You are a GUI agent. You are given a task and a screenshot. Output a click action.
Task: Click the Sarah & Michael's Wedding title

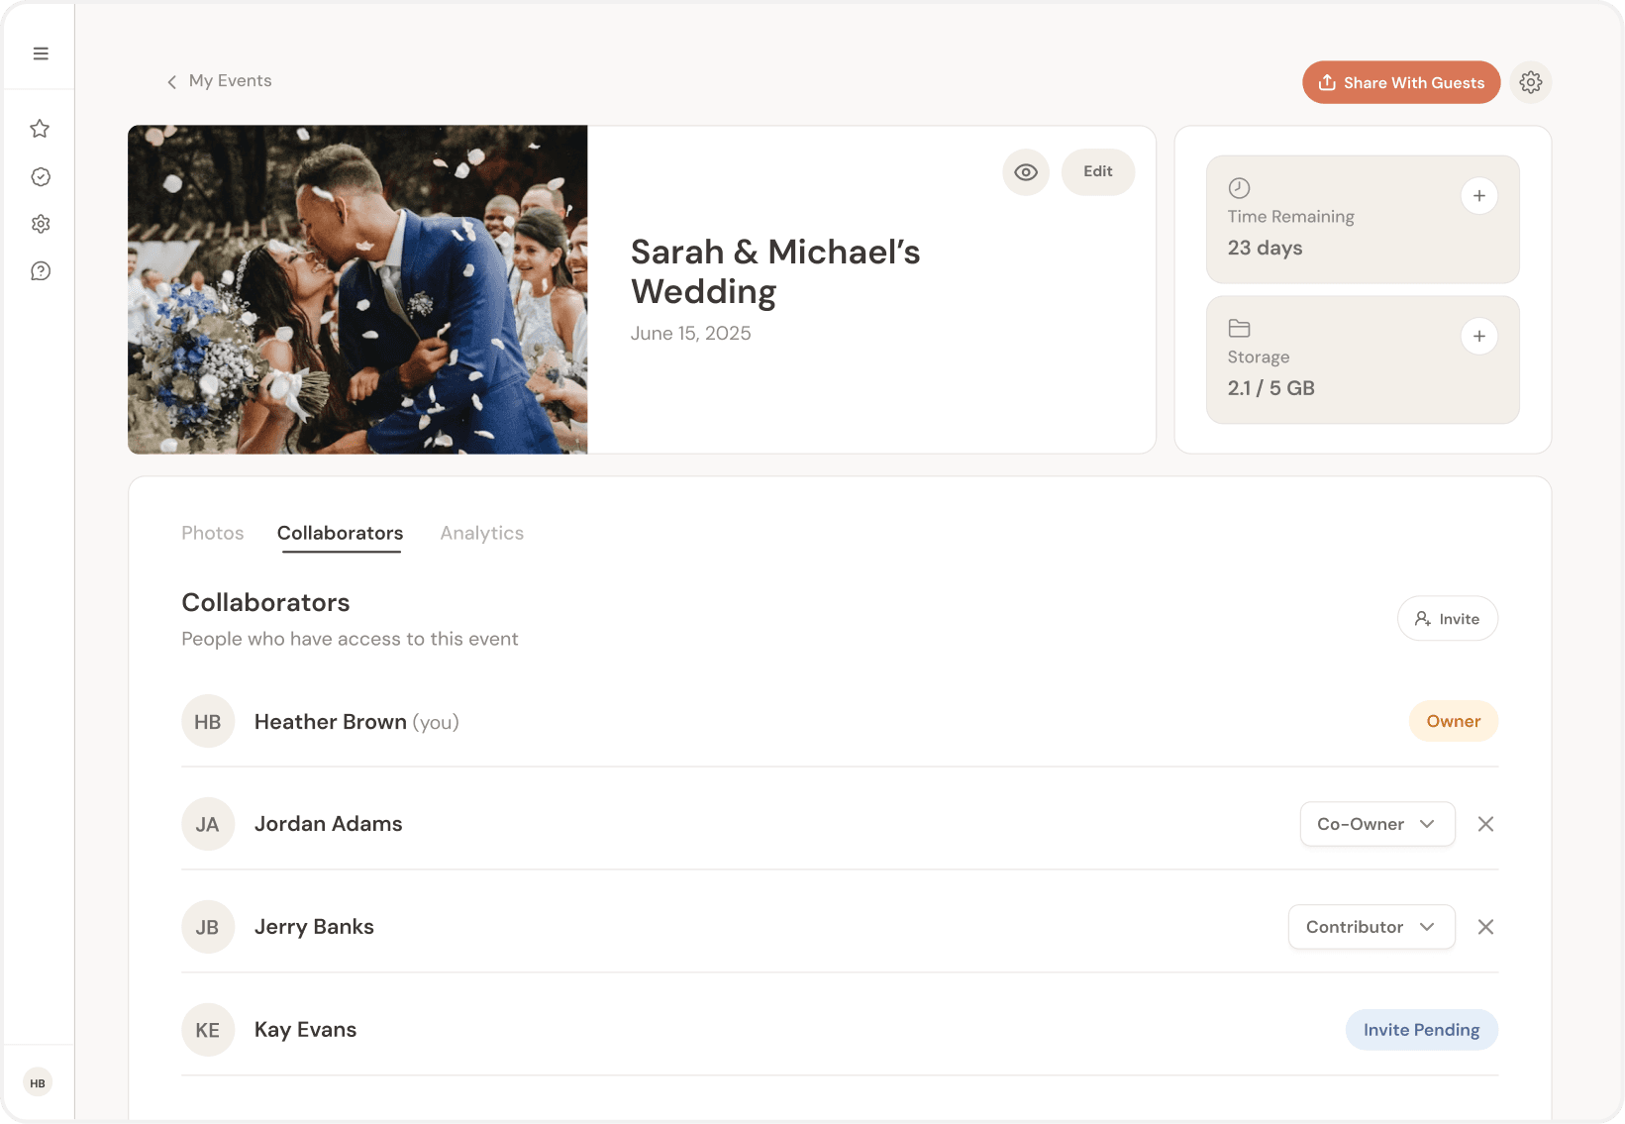pyautogui.click(x=775, y=271)
